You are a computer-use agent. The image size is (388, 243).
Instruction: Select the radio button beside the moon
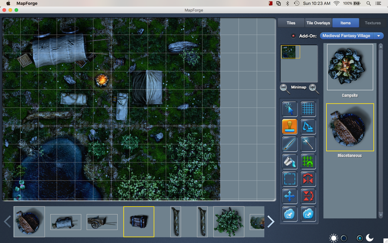click(x=360, y=238)
